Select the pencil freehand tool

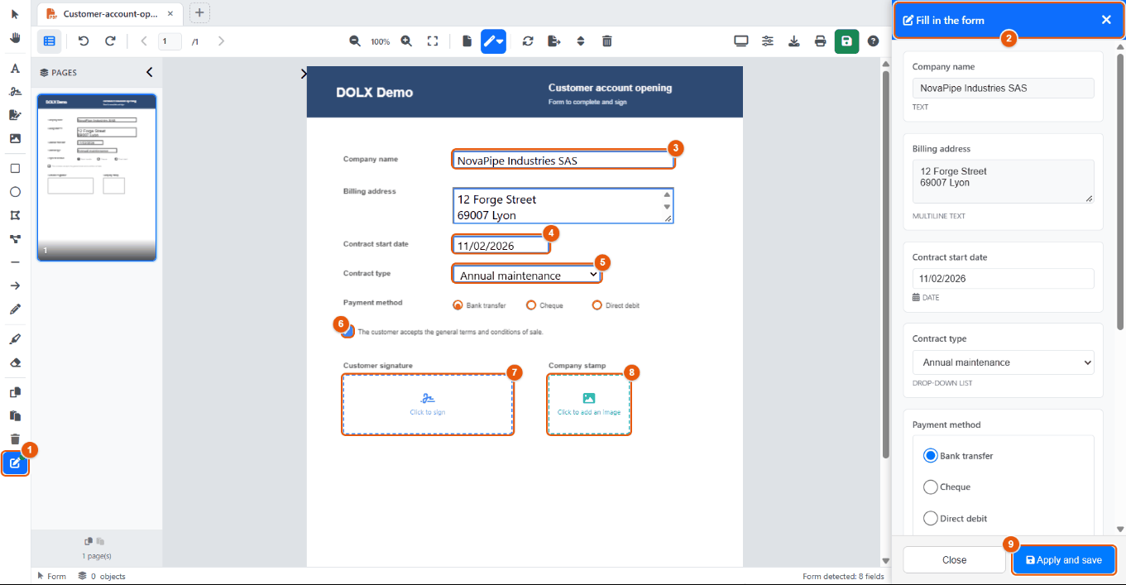coord(15,309)
